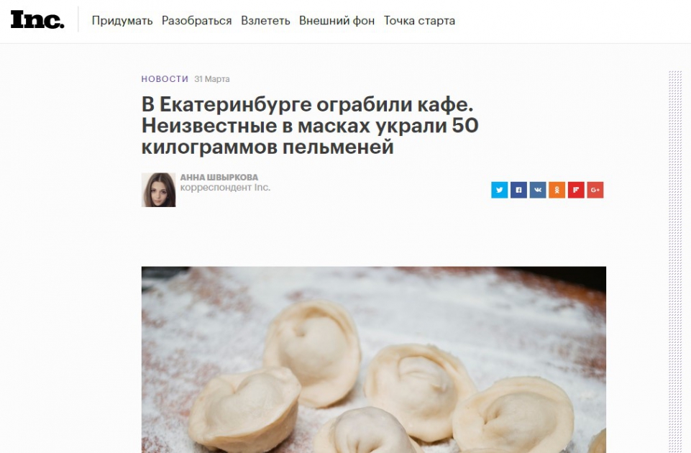Viewport: 691px width, 453px height.
Task: Share the article on Twitter
Action: [x=499, y=190]
